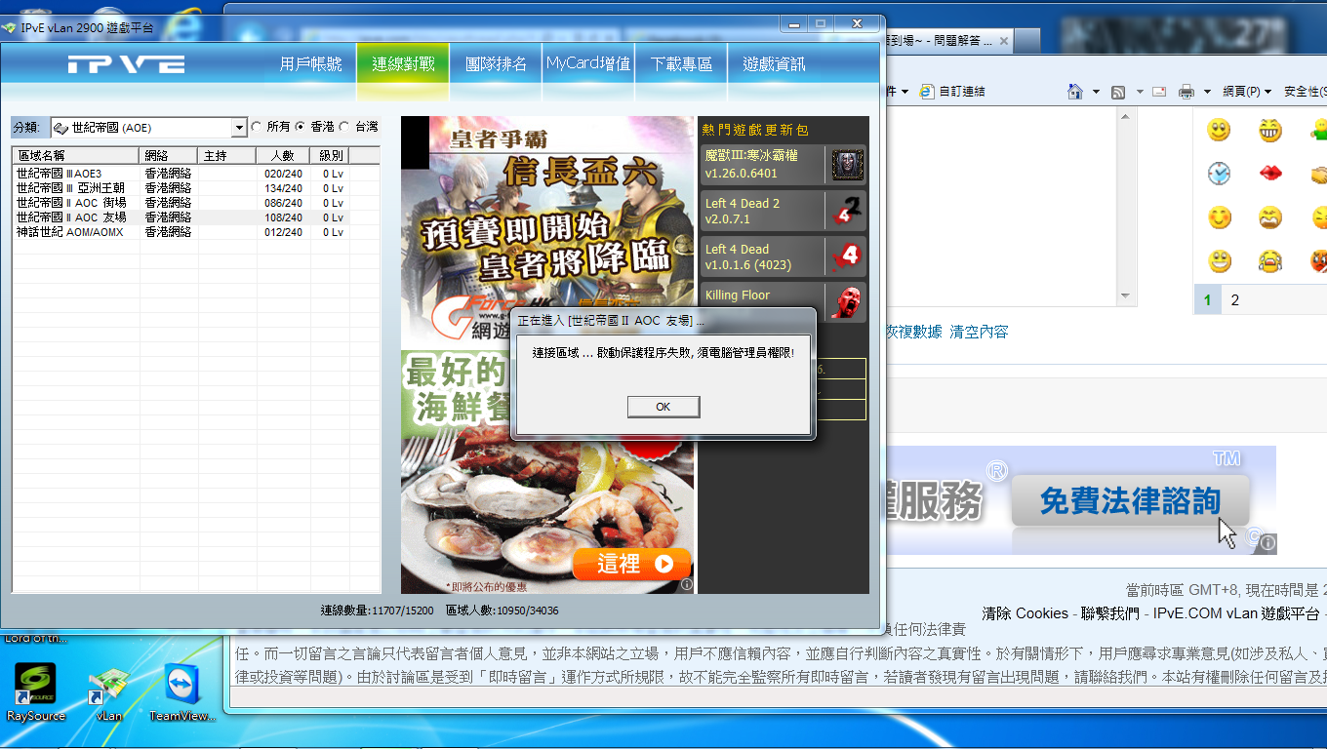Click the 聯繫我們 footer link
The image size is (1327, 749).
pos(1109,613)
